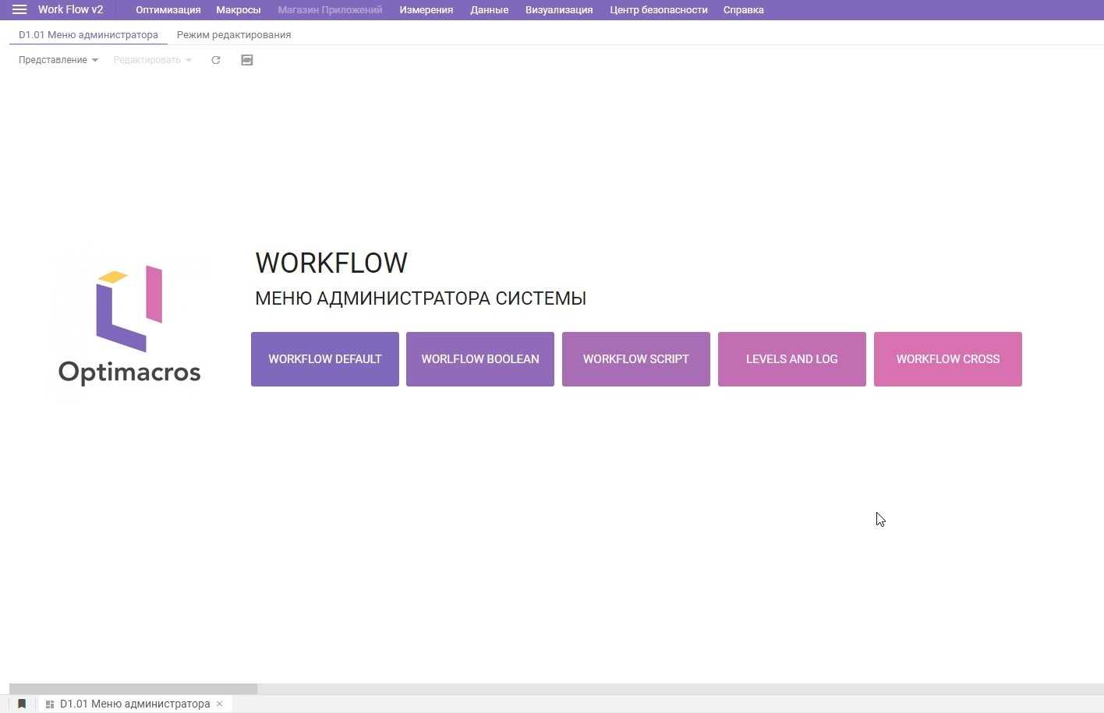Image resolution: width=1104 pixels, height=713 pixels.
Task: Click the screenshot capture icon in toolbar
Action: pyautogui.click(x=247, y=60)
